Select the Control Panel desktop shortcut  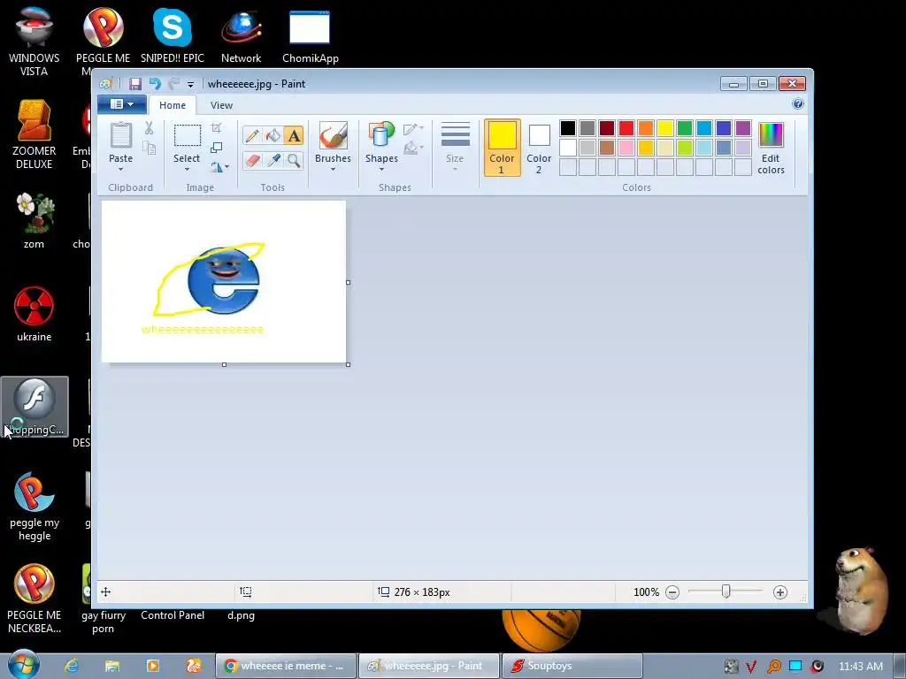point(173,615)
